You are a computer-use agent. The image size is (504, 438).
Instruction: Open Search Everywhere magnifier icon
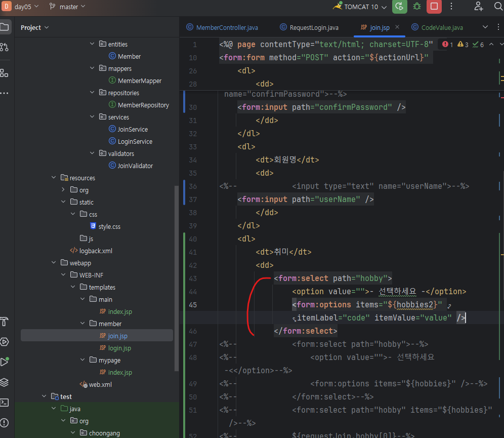(498, 7)
